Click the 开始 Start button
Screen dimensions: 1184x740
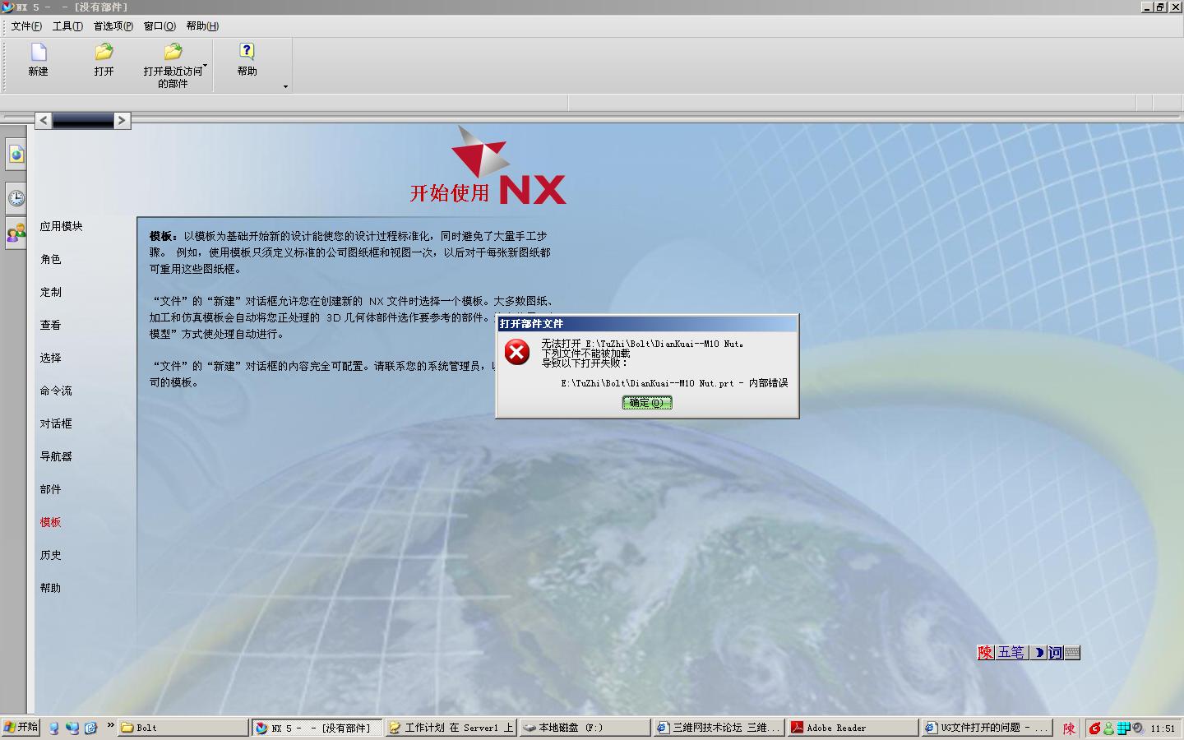point(21,728)
